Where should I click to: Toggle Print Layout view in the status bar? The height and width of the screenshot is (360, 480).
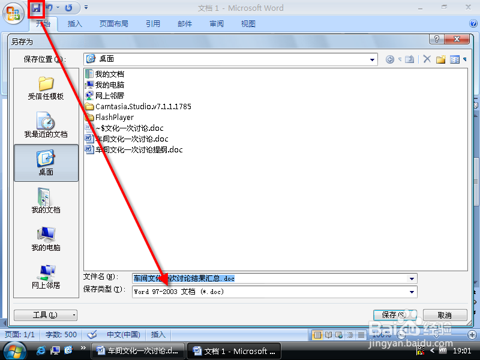pos(317,335)
